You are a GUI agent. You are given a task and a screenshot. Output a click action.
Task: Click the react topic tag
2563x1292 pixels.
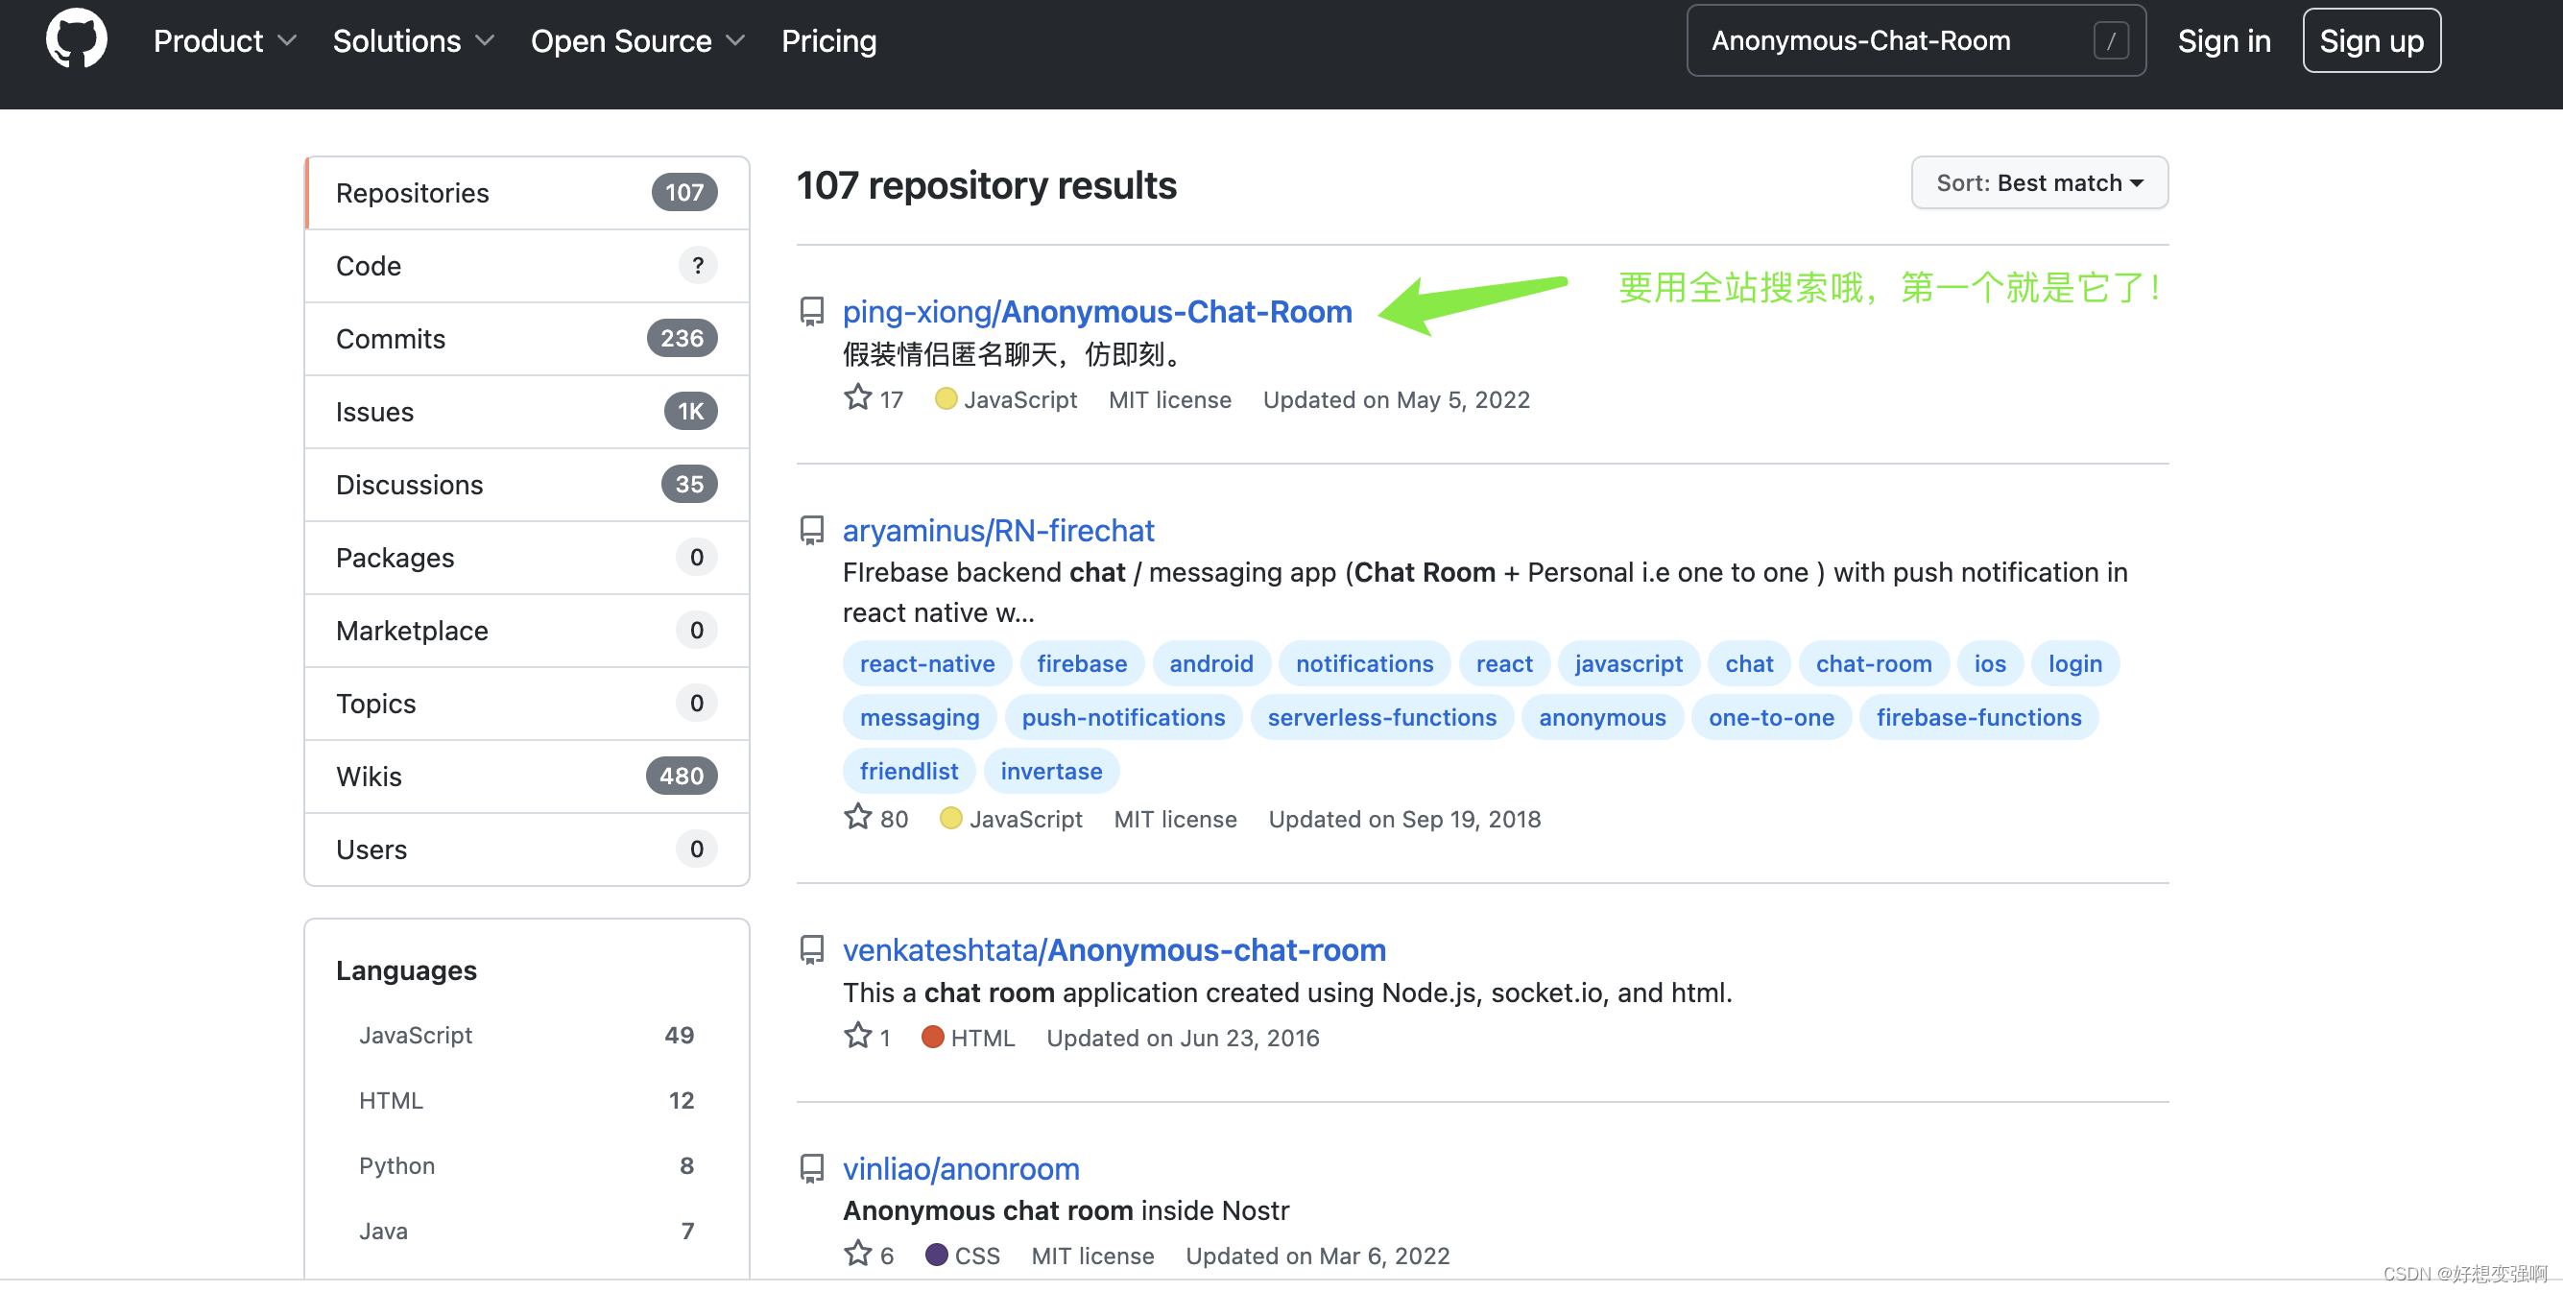(1504, 663)
